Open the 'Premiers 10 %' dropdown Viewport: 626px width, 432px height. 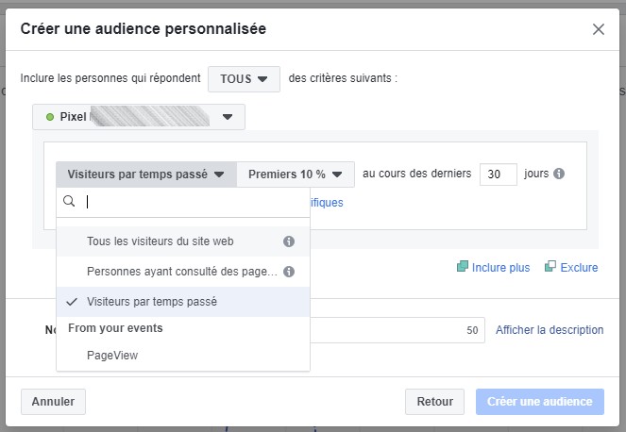(296, 174)
